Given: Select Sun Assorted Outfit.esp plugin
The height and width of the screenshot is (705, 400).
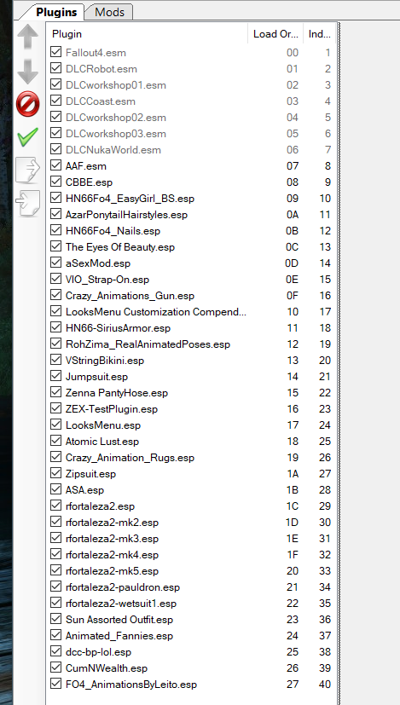Looking at the screenshot, I should coord(119,619).
